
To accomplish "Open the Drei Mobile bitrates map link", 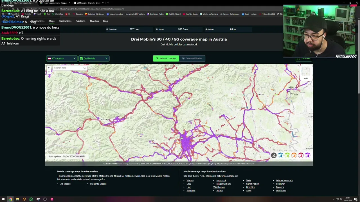I will (157, 176).
